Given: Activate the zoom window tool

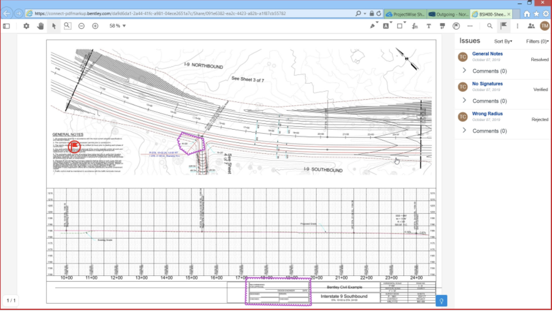Looking at the screenshot, I should pos(67,26).
